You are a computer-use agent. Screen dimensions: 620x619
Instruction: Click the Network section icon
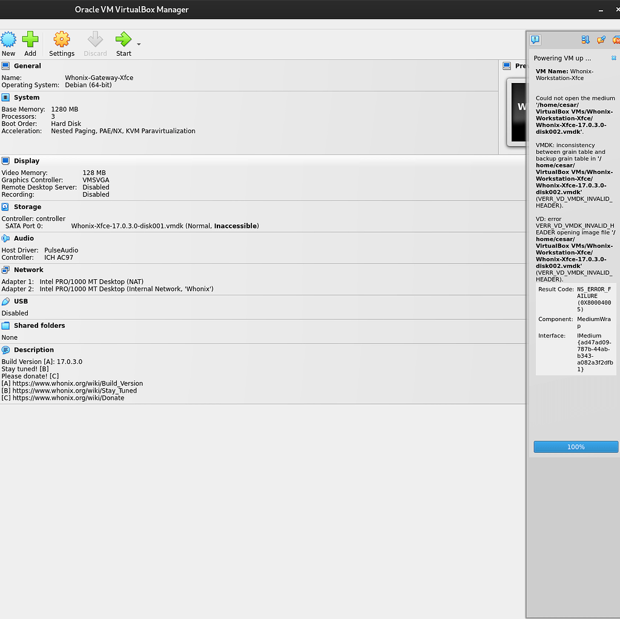[x=5, y=270]
